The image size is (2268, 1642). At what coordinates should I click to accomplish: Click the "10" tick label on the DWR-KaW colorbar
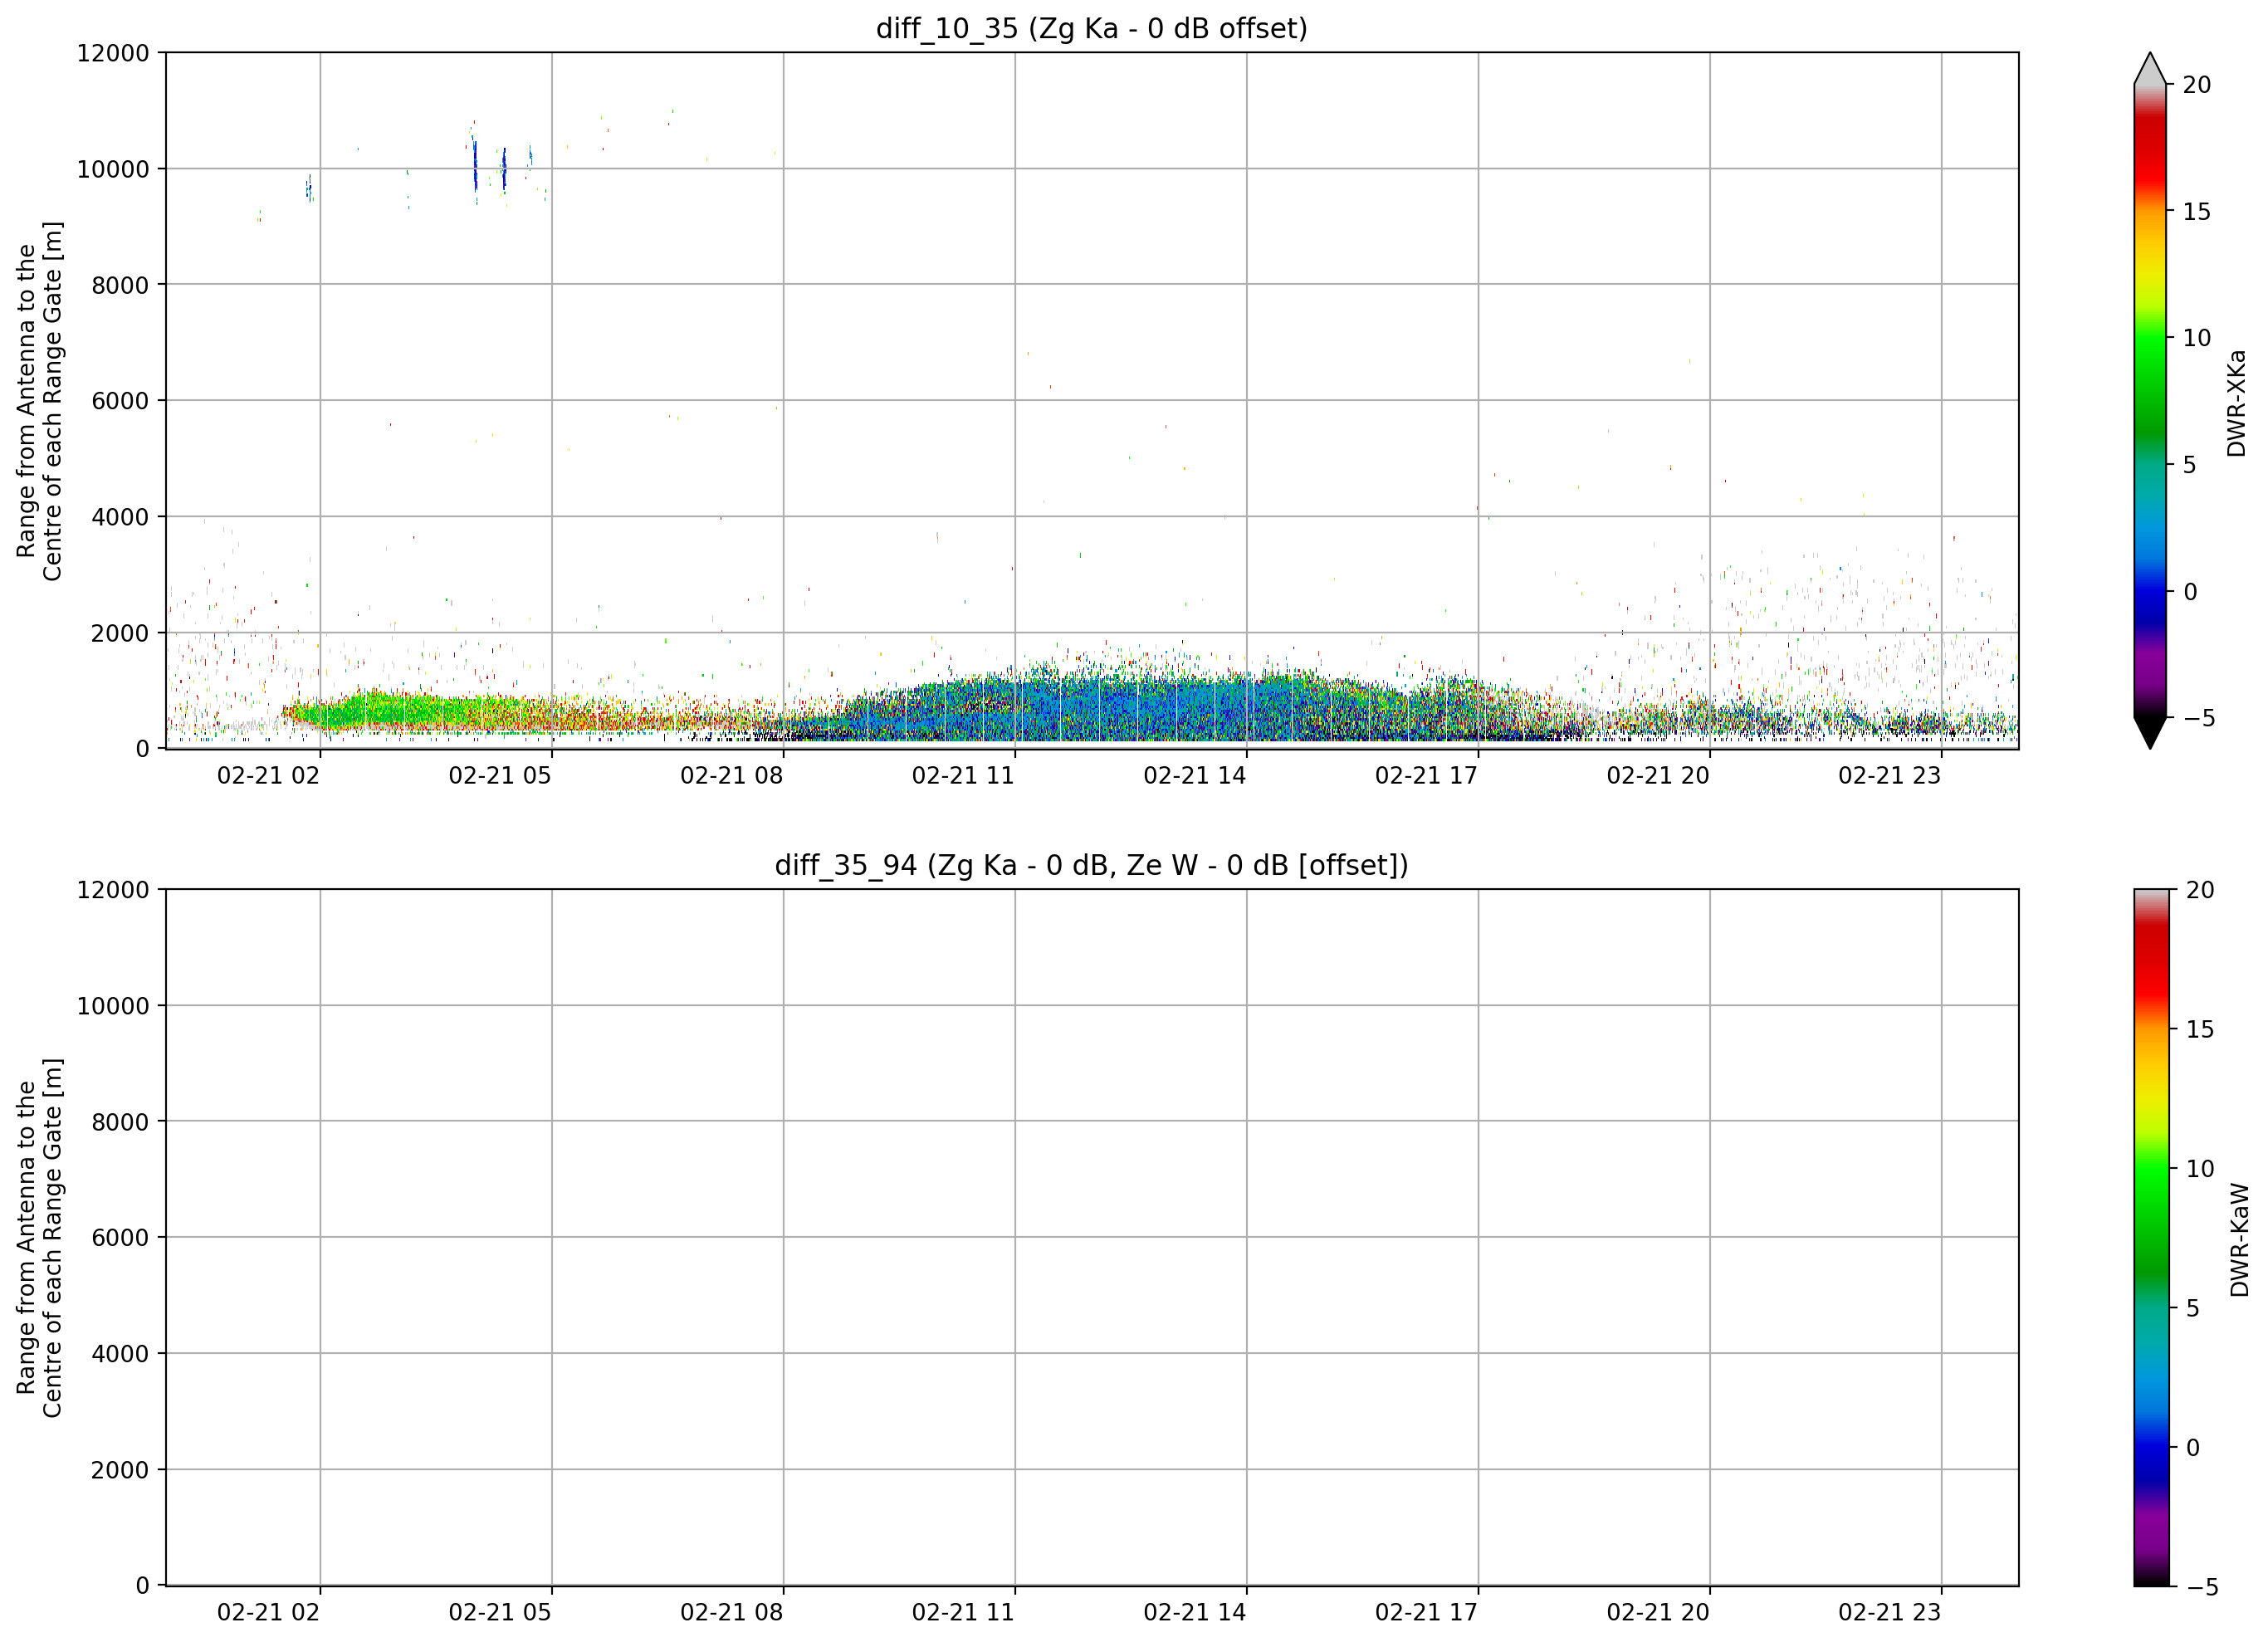click(2200, 1169)
